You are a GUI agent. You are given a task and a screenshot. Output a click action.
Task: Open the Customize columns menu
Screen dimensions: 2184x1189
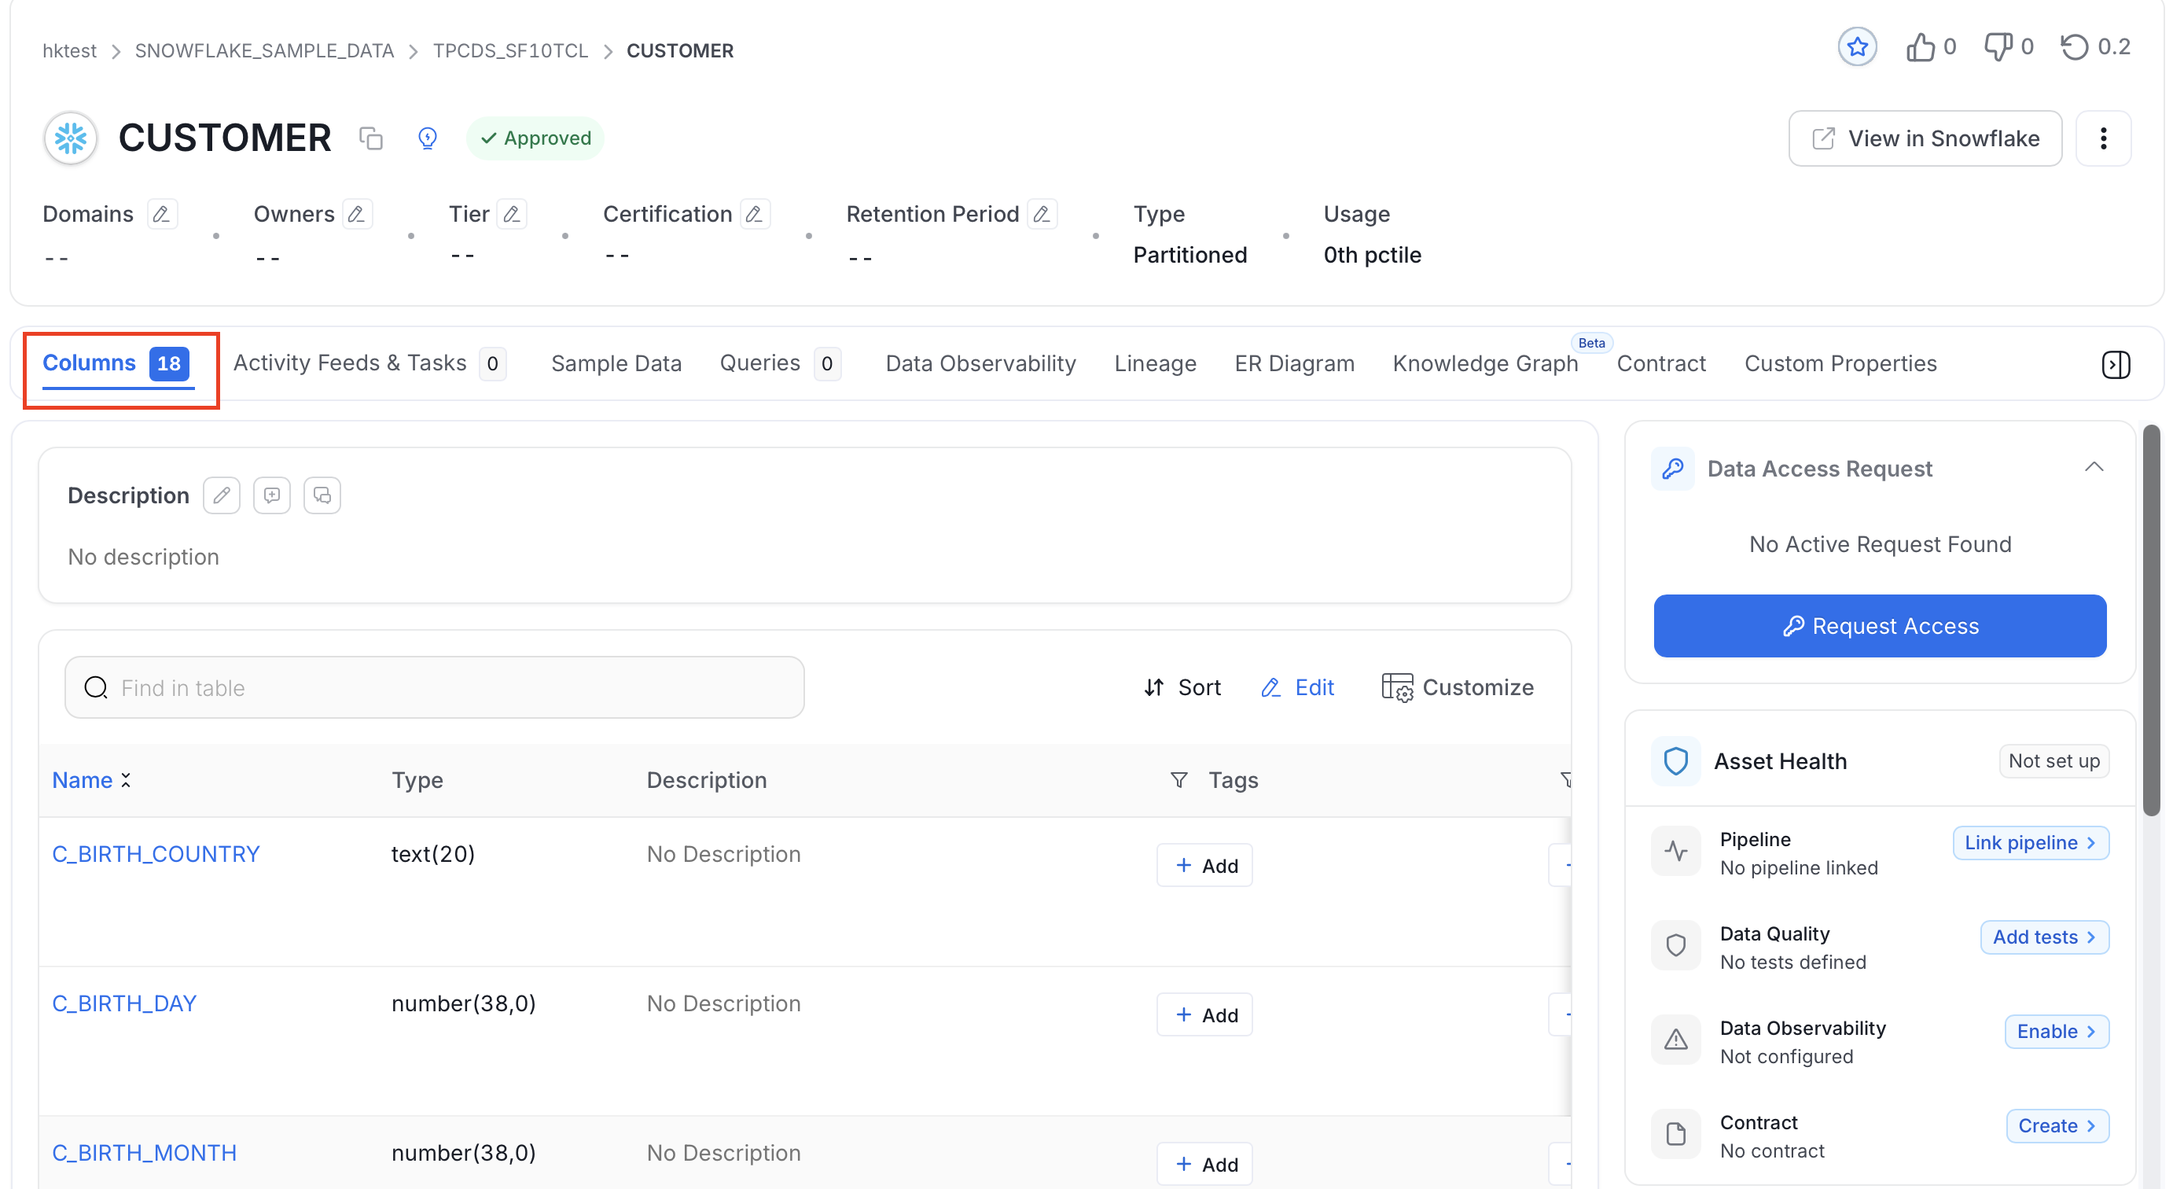(x=1457, y=687)
